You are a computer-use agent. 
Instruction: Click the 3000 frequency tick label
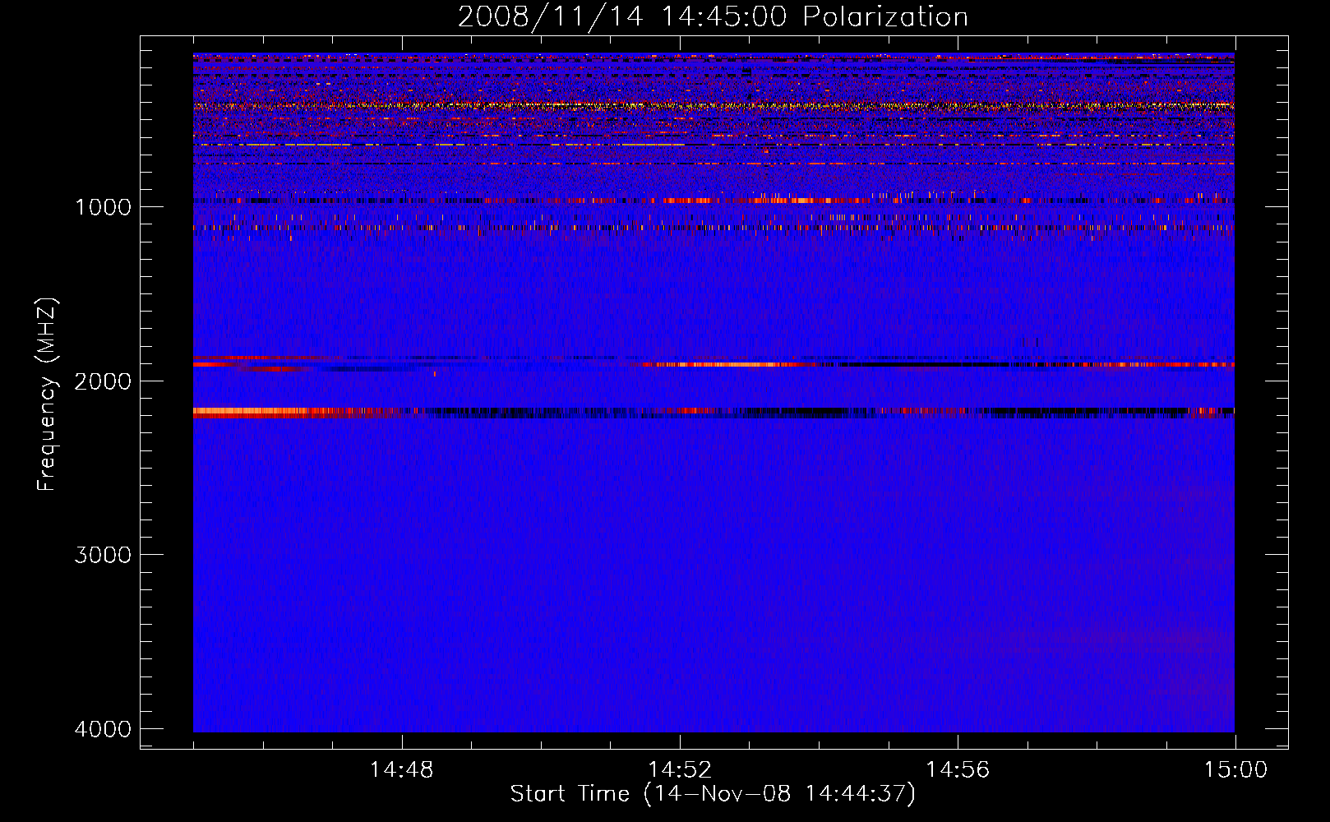click(103, 555)
